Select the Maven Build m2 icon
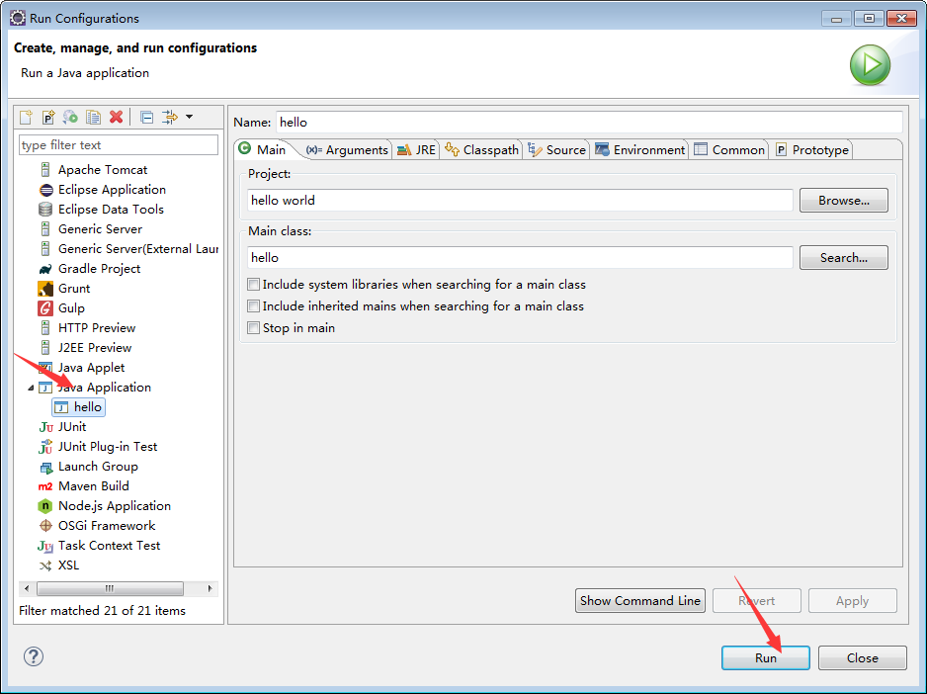The image size is (927, 694). coord(45,486)
